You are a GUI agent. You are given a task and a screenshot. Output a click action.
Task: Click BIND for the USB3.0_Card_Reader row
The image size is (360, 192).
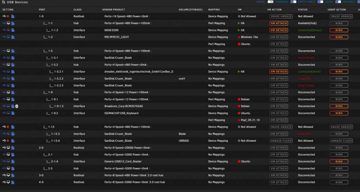point(339,161)
